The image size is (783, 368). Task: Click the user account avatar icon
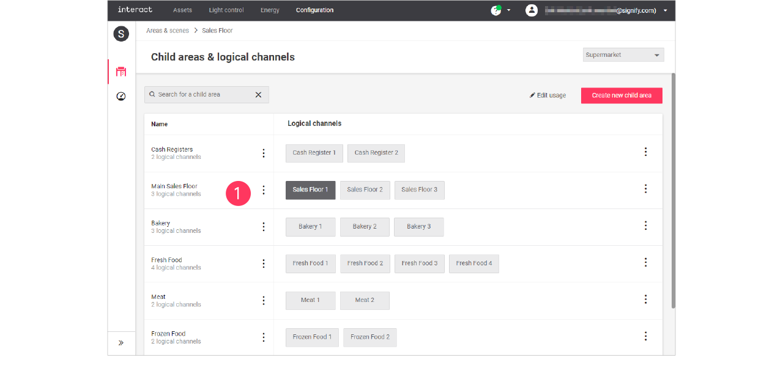[x=532, y=10]
